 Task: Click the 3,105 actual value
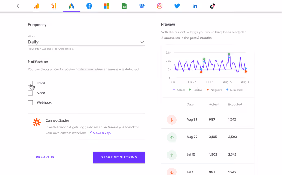[213, 137]
